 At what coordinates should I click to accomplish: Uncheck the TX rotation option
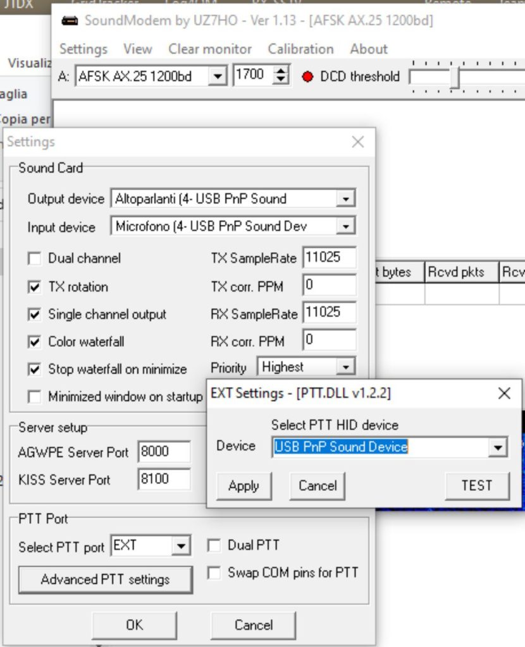coord(34,287)
